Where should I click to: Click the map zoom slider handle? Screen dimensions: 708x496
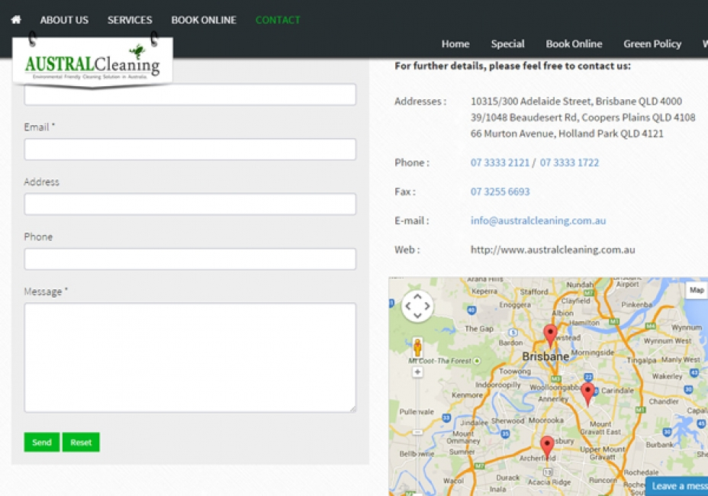(417, 433)
